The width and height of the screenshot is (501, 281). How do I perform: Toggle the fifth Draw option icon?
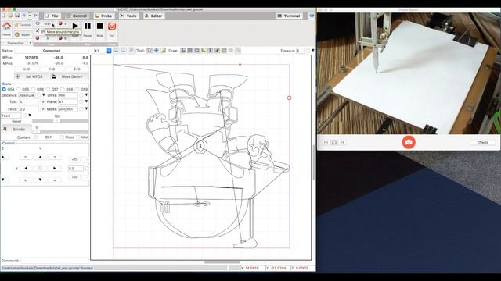point(211,50)
